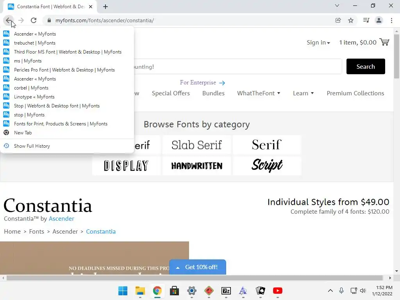Open the red diamond app on the taskbar

click(x=209, y=291)
